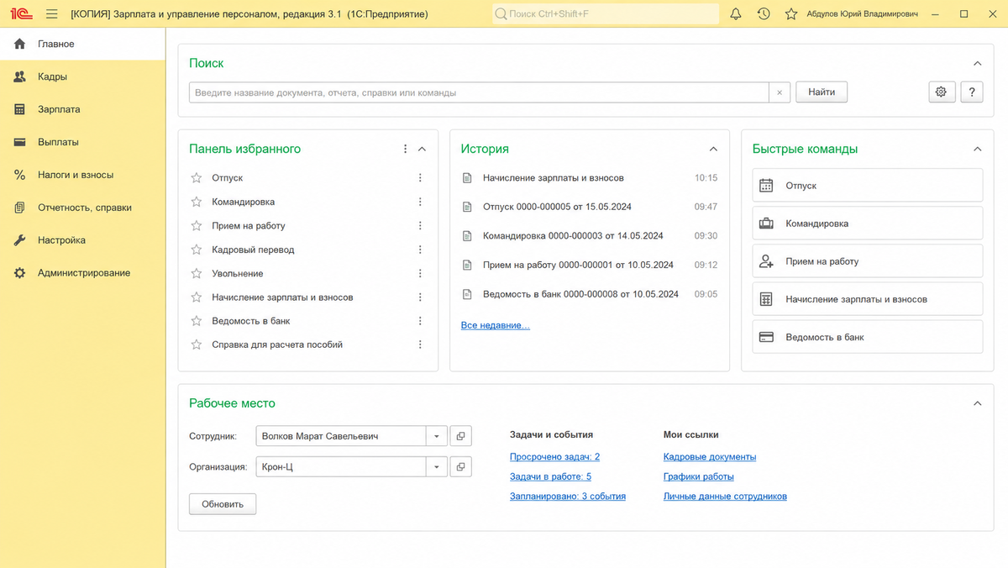Click the Найти button
Viewport: 1008px width, 568px height.
pos(822,92)
